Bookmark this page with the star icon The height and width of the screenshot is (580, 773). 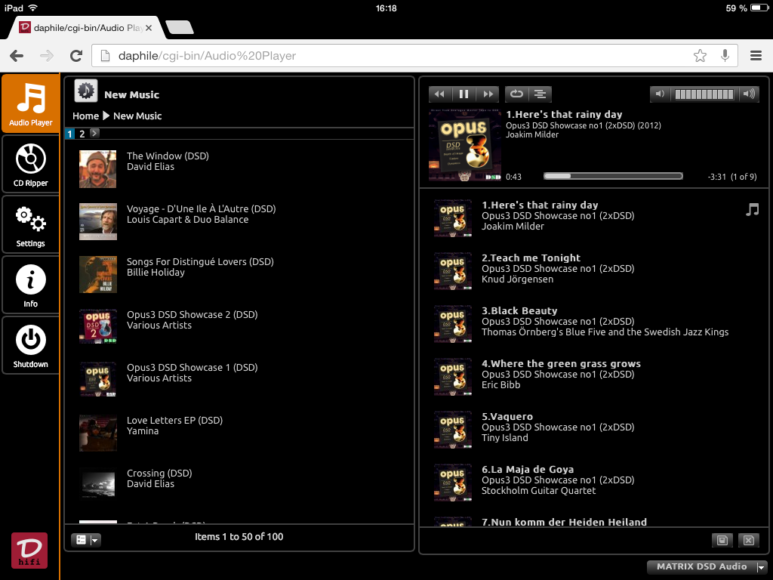[x=700, y=56]
